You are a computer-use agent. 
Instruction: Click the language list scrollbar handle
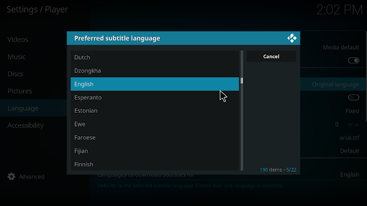click(x=242, y=81)
